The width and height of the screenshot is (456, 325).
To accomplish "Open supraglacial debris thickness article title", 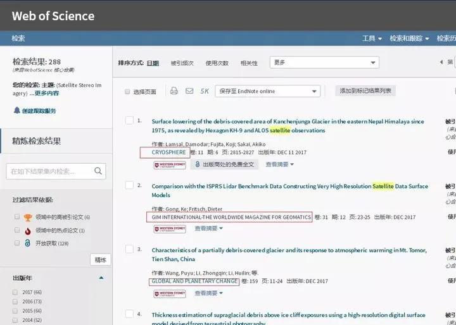I will coord(289,319).
